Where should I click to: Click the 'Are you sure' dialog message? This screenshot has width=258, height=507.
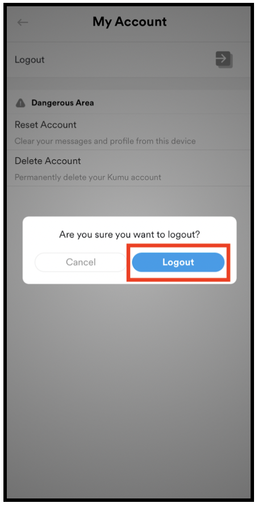click(x=130, y=234)
